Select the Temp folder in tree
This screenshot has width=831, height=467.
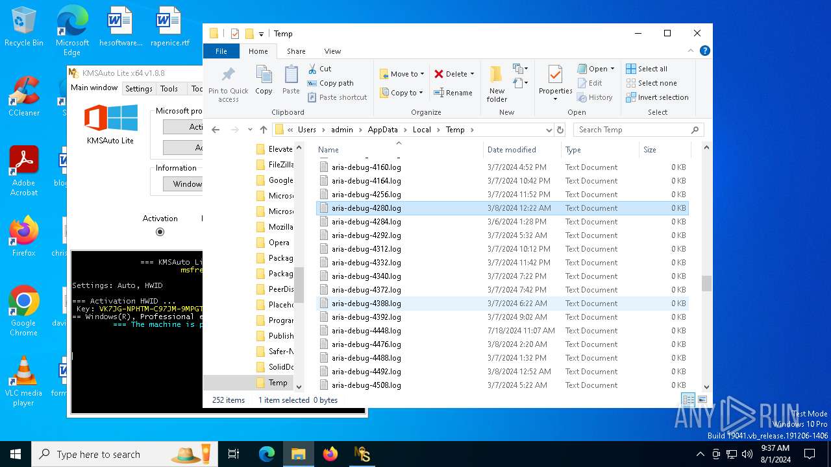271,383
